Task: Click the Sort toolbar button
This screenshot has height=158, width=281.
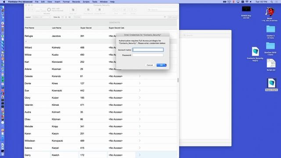Action: [x=124, y=10]
